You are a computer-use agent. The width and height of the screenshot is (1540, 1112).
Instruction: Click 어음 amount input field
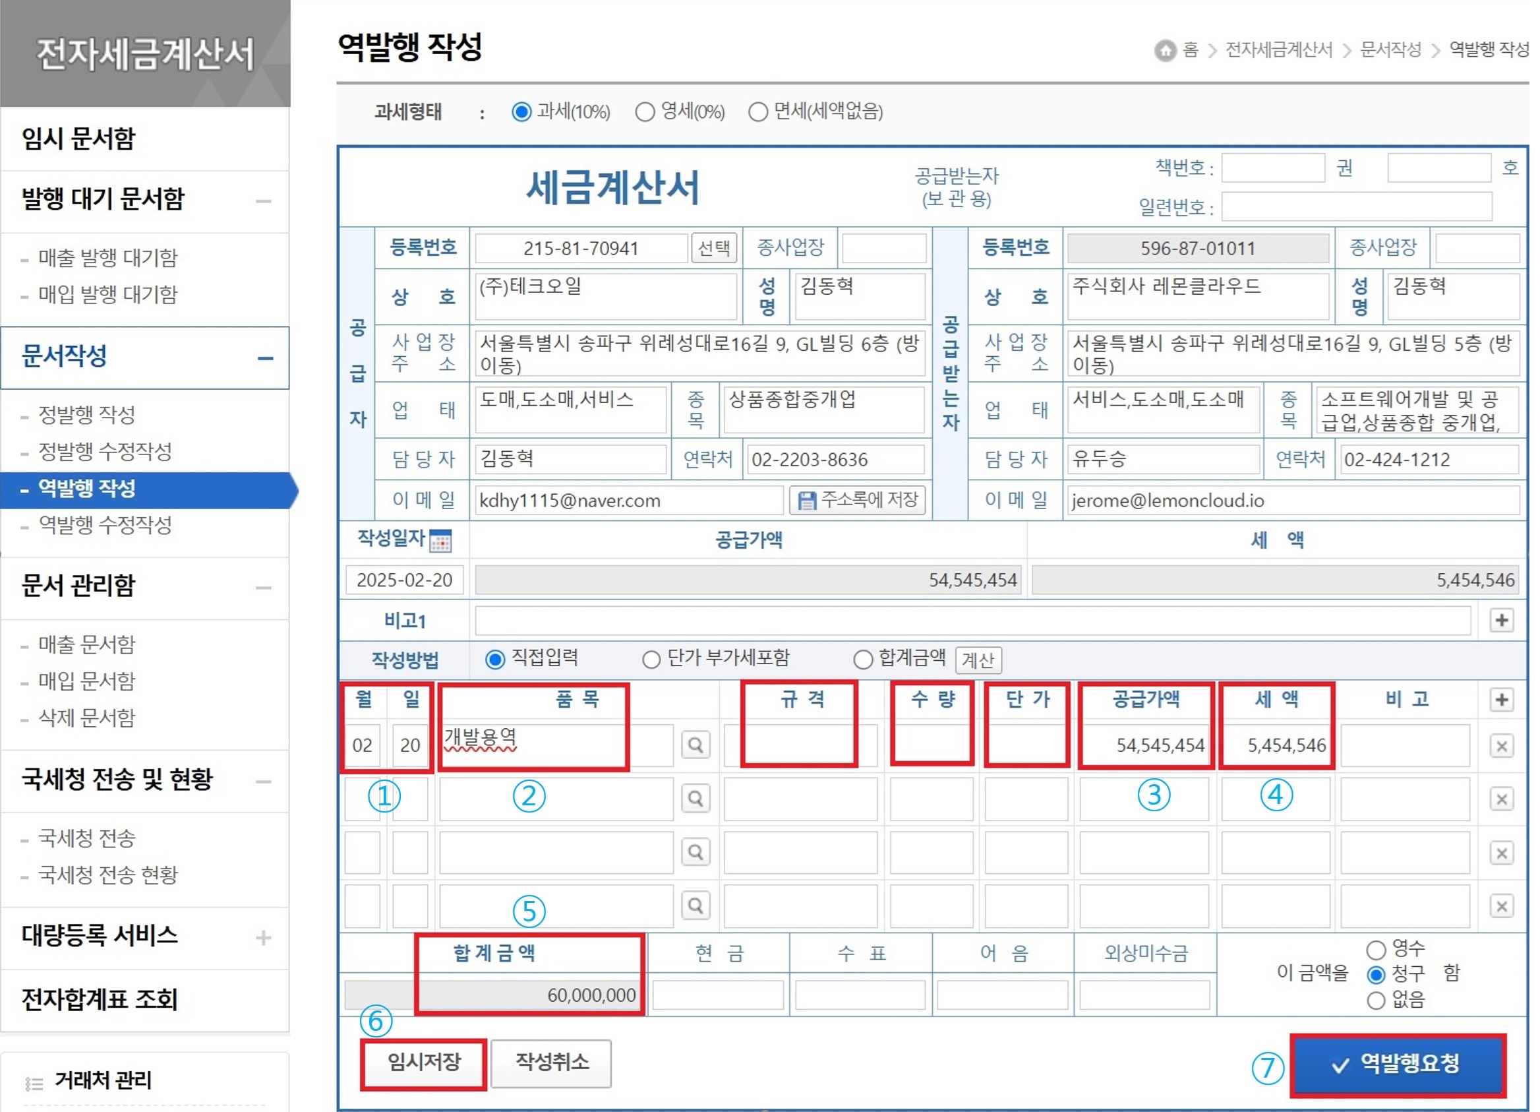[x=1002, y=996]
